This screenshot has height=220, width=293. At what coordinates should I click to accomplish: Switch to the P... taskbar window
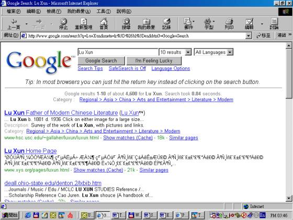(x=182, y=215)
